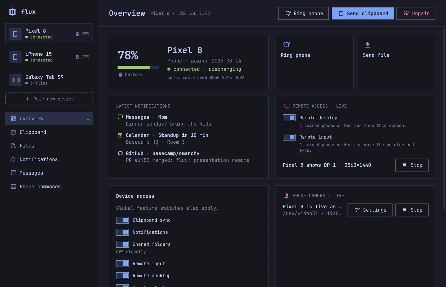
Task: Click the Pixel 8 phone icon in sidebar
Action: [15, 34]
